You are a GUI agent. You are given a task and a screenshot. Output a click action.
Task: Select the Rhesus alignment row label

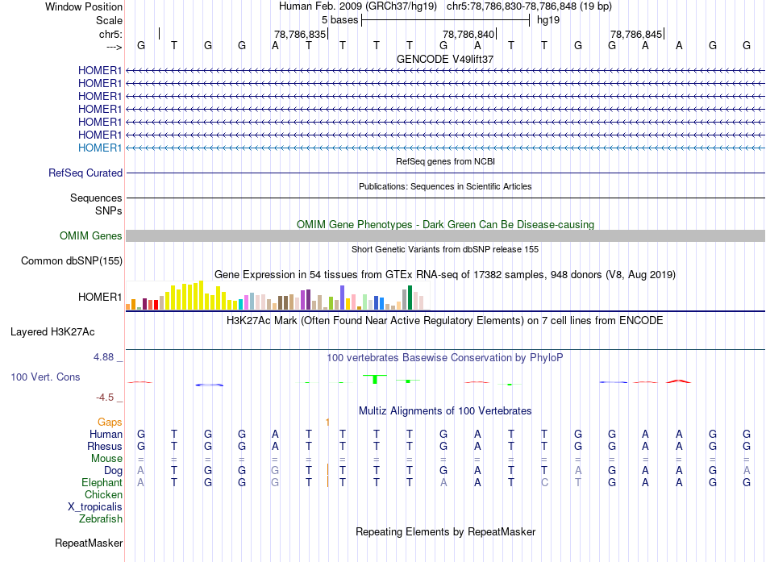(x=105, y=446)
